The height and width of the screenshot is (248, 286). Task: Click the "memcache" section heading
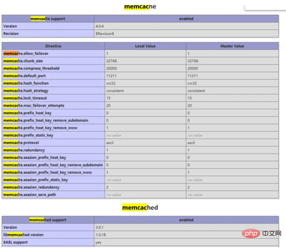[140, 7]
